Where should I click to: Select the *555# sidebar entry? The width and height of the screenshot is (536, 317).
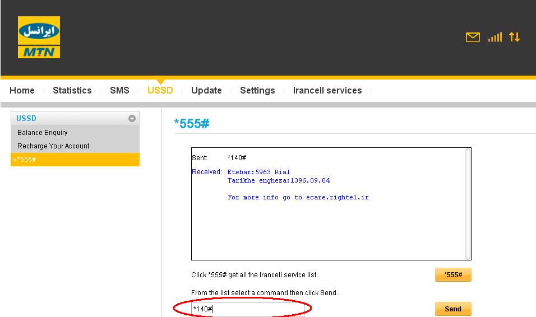[75, 160]
